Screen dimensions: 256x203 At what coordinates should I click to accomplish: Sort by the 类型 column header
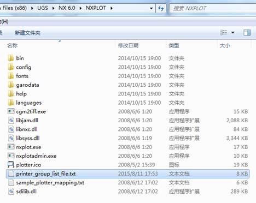(174, 45)
